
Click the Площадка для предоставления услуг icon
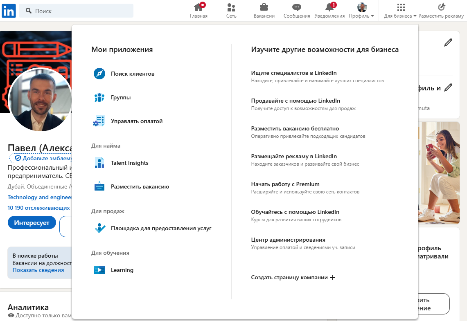100,228
